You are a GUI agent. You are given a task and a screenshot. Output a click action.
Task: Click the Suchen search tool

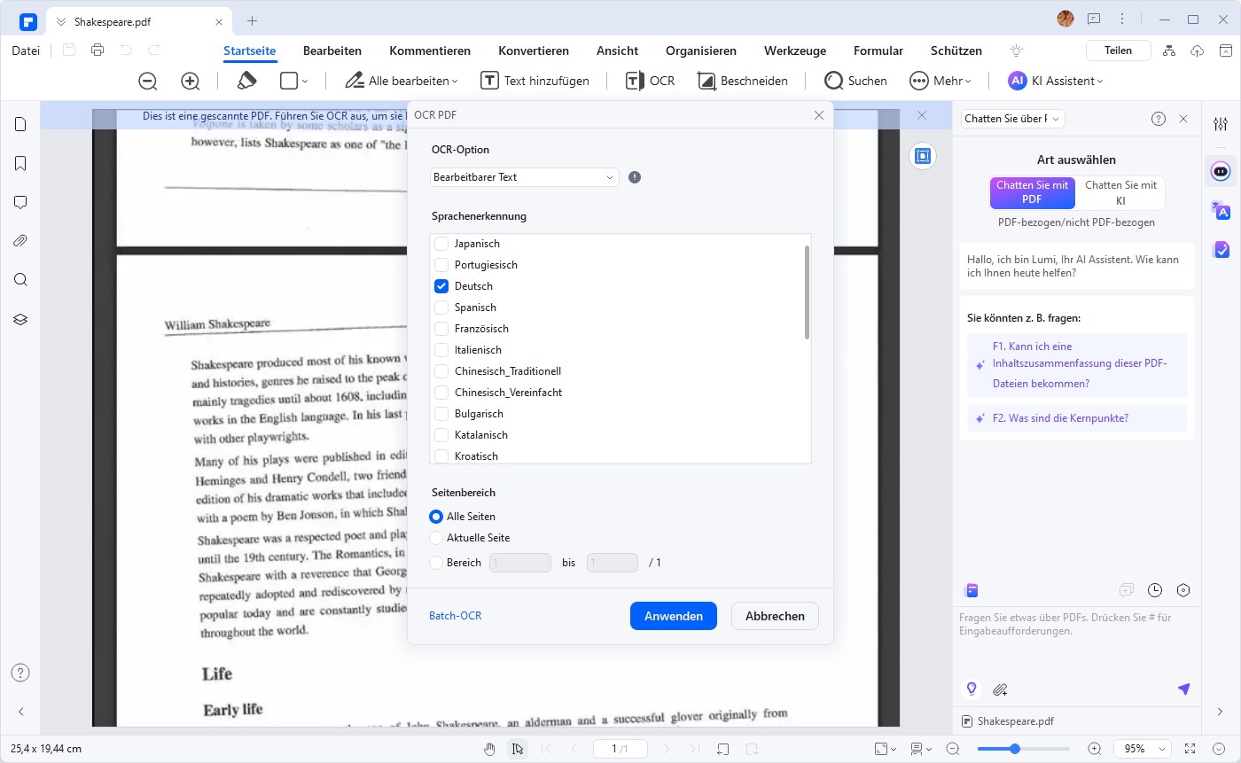(855, 81)
